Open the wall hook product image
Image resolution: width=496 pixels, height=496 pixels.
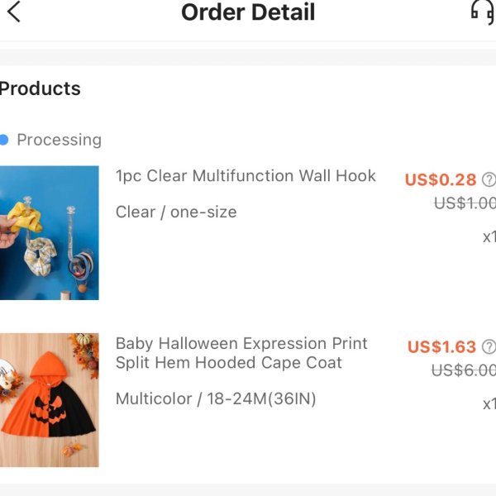pos(50,233)
